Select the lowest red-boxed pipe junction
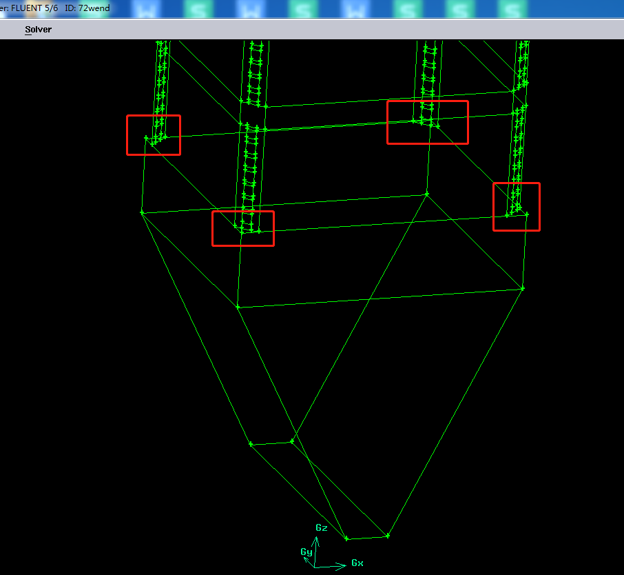The width and height of the screenshot is (624, 575). (243, 228)
